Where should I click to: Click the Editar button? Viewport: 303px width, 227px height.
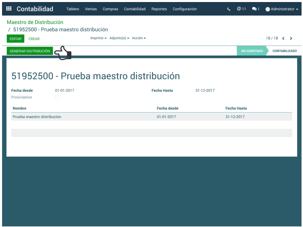[x=15, y=39]
